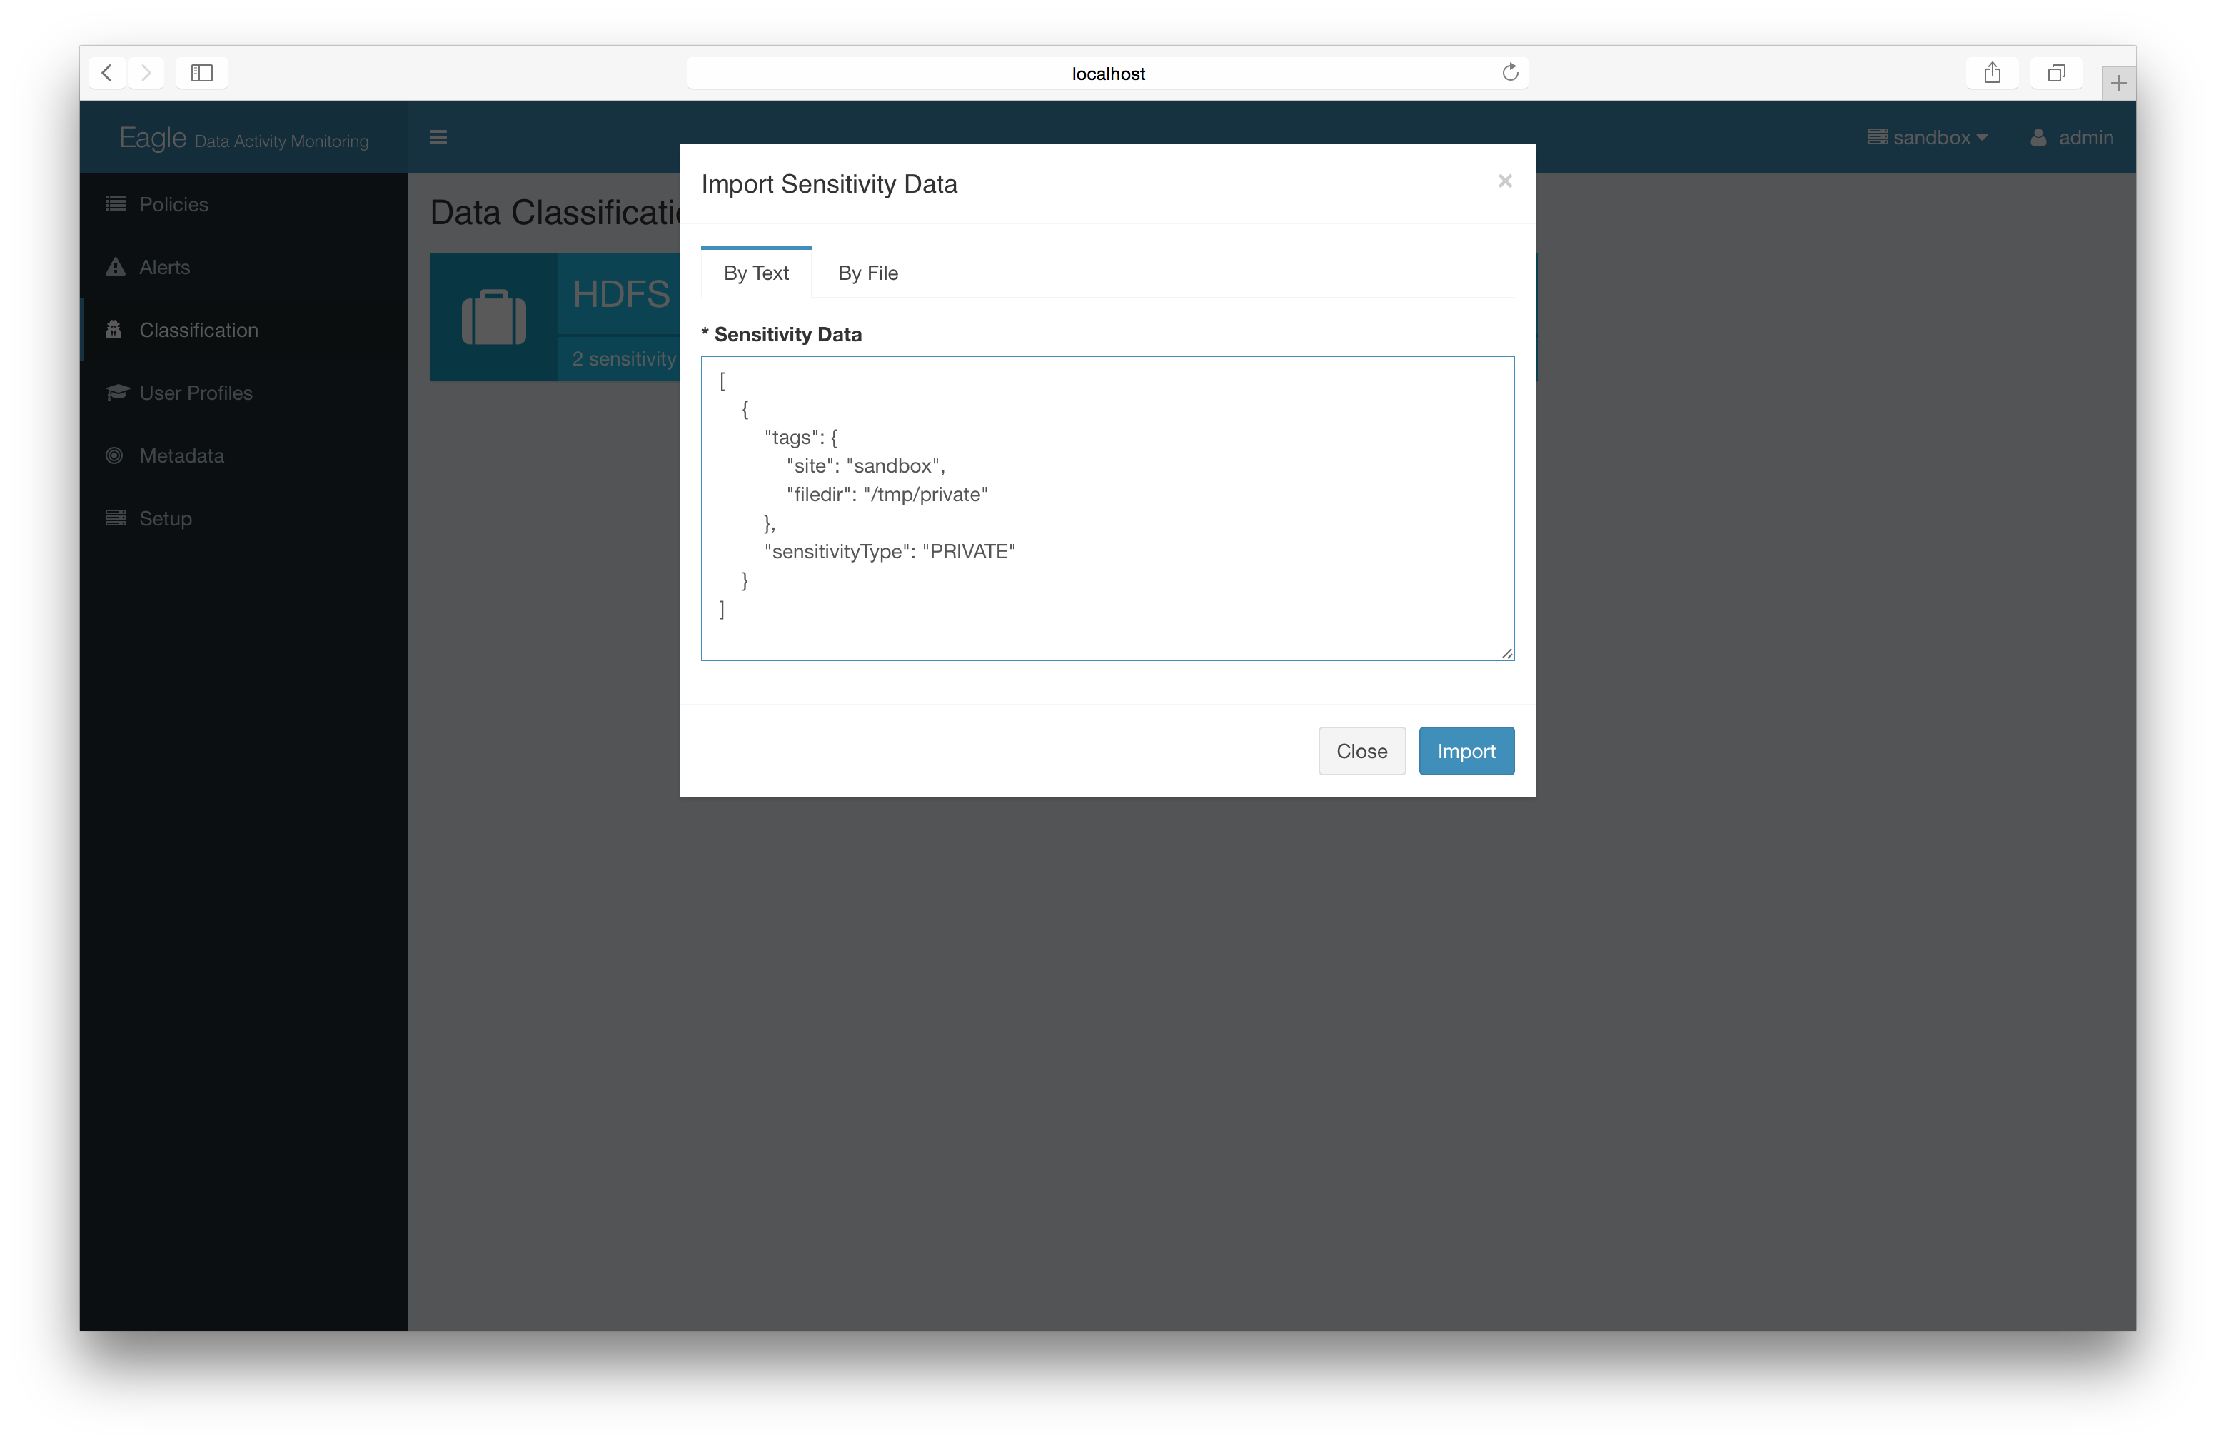Click the hamburger sidebar toggle icon
The width and height of the screenshot is (2216, 1445).
438,138
